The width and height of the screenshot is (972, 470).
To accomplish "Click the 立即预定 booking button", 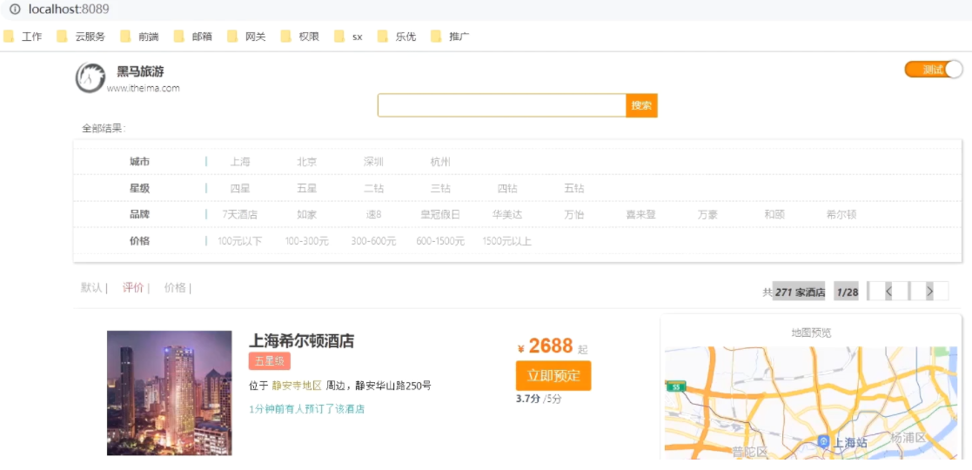I will 553,376.
